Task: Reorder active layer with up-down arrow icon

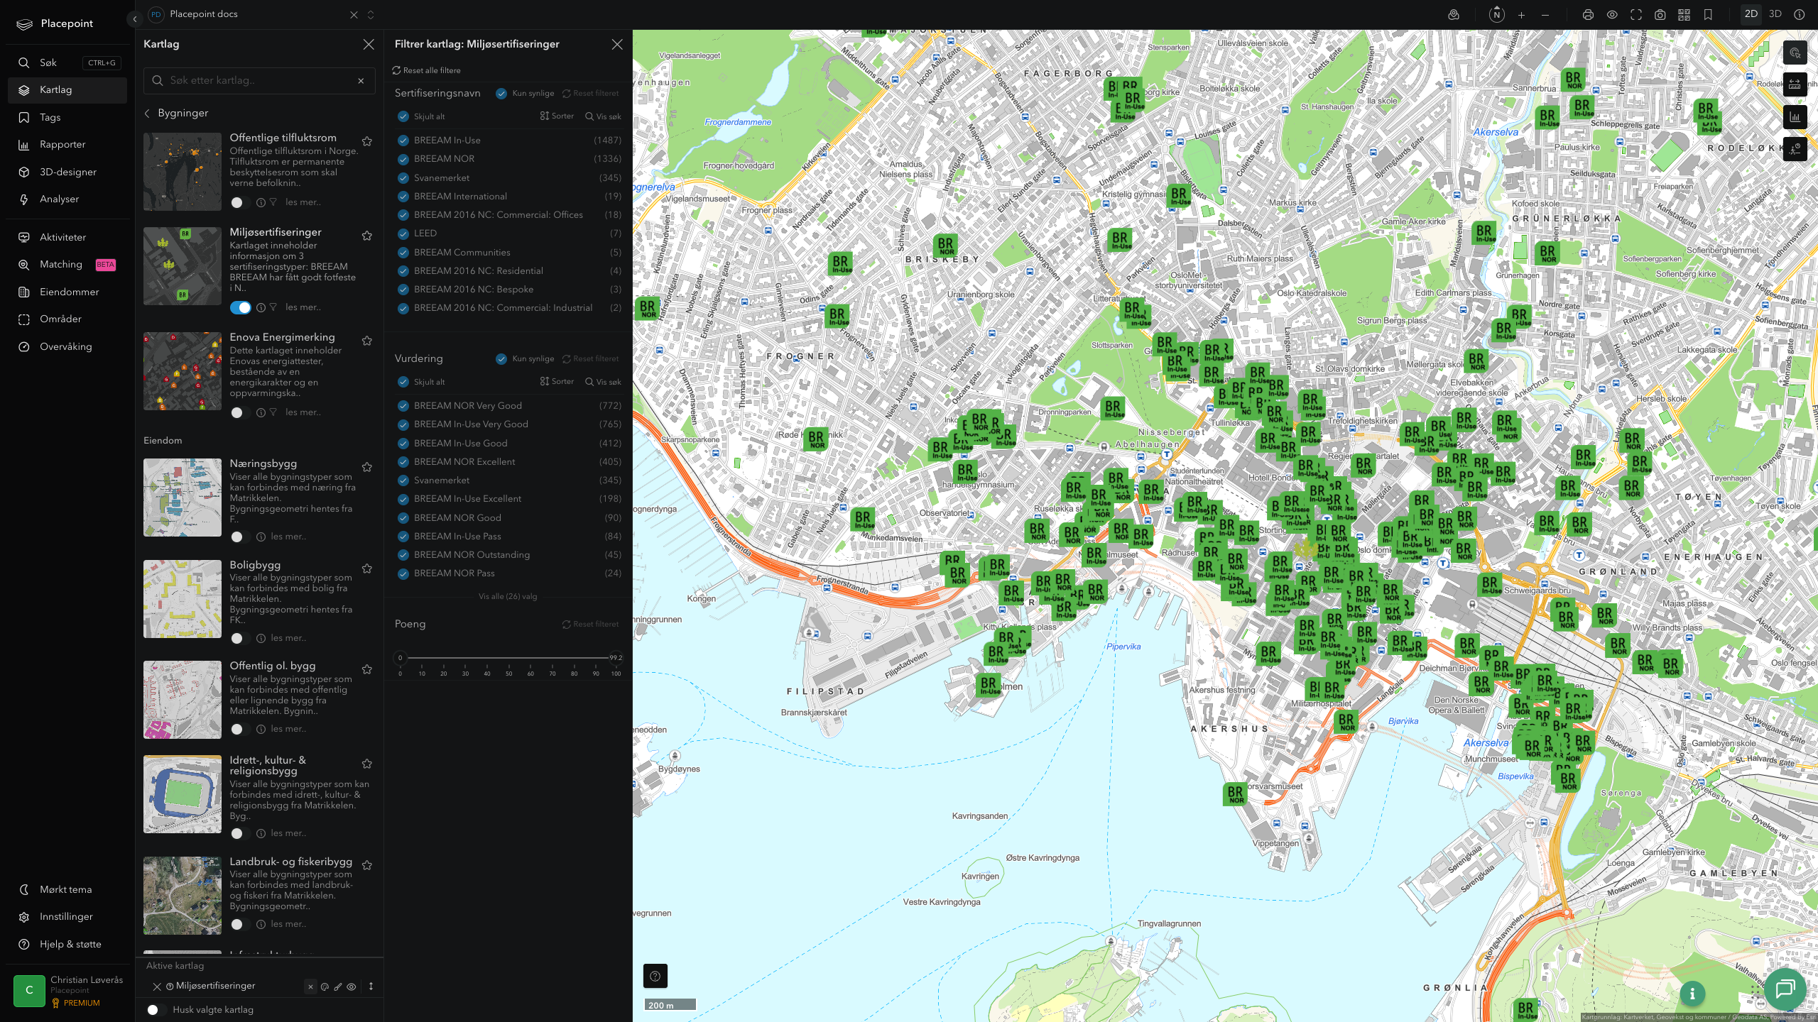Action: pyautogui.click(x=371, y=987)
